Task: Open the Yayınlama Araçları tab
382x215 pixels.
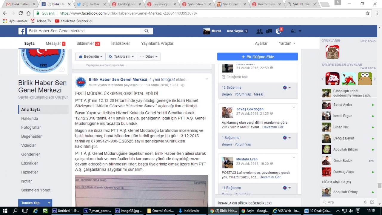Action: coord(158,43)
